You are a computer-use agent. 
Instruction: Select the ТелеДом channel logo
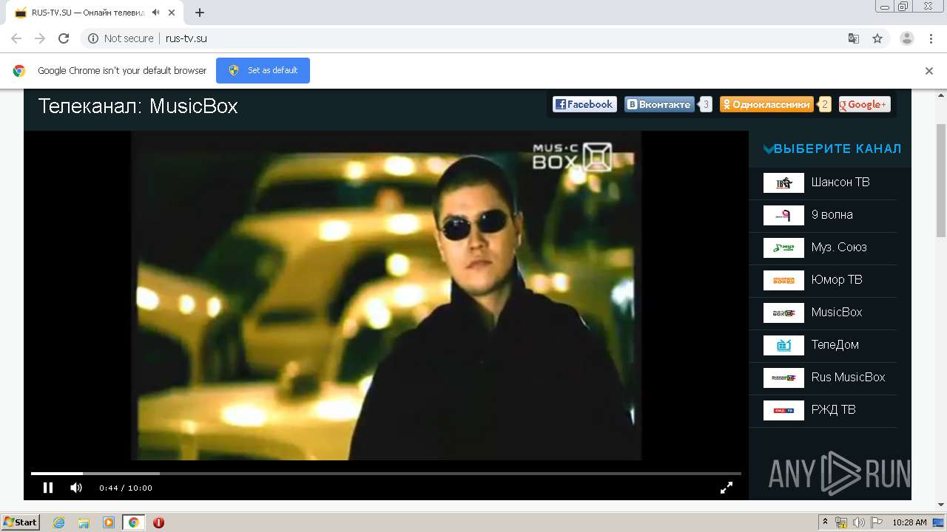[783, 345]
